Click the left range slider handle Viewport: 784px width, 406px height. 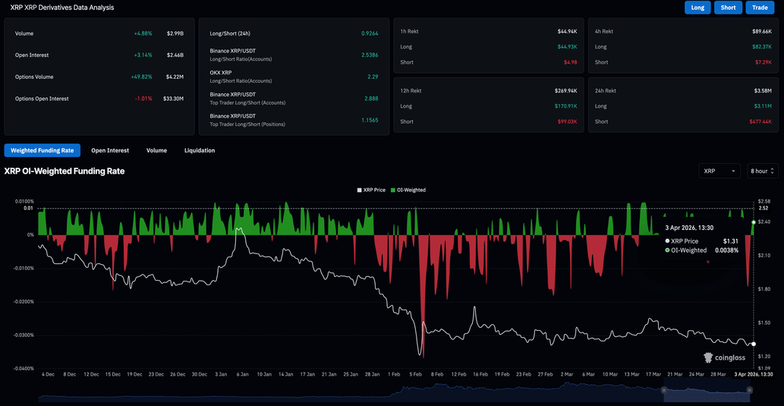pos(664,390)
